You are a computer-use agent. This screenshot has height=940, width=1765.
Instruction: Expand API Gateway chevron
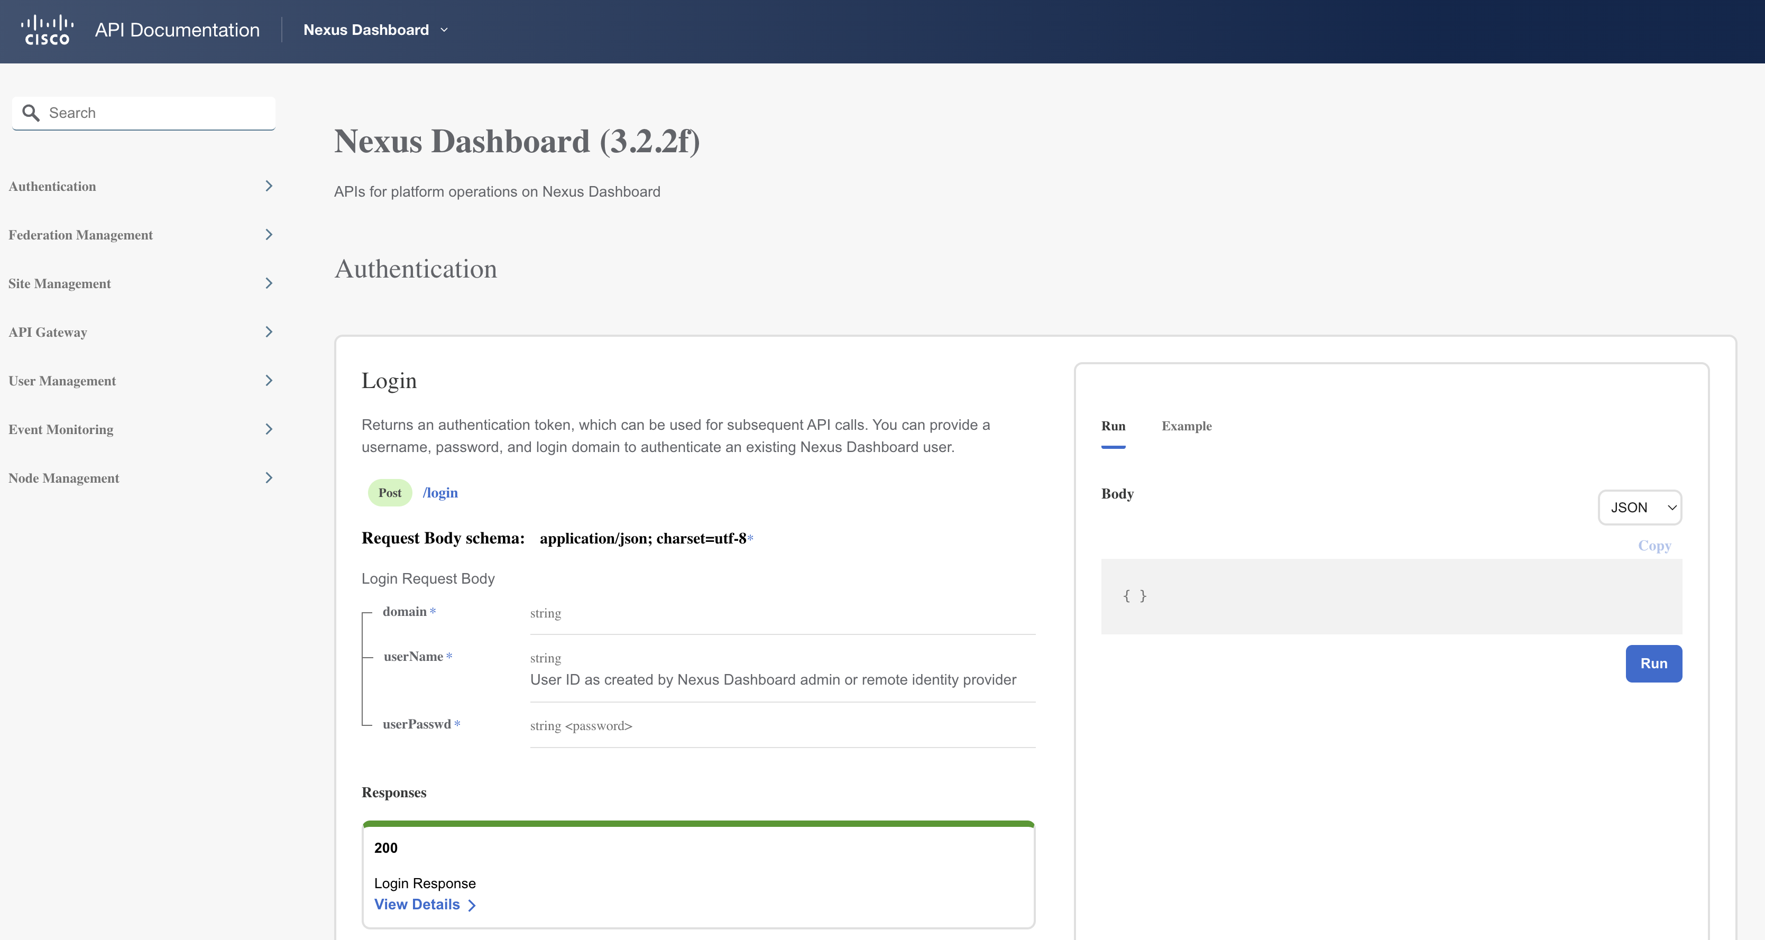(269, 333)
